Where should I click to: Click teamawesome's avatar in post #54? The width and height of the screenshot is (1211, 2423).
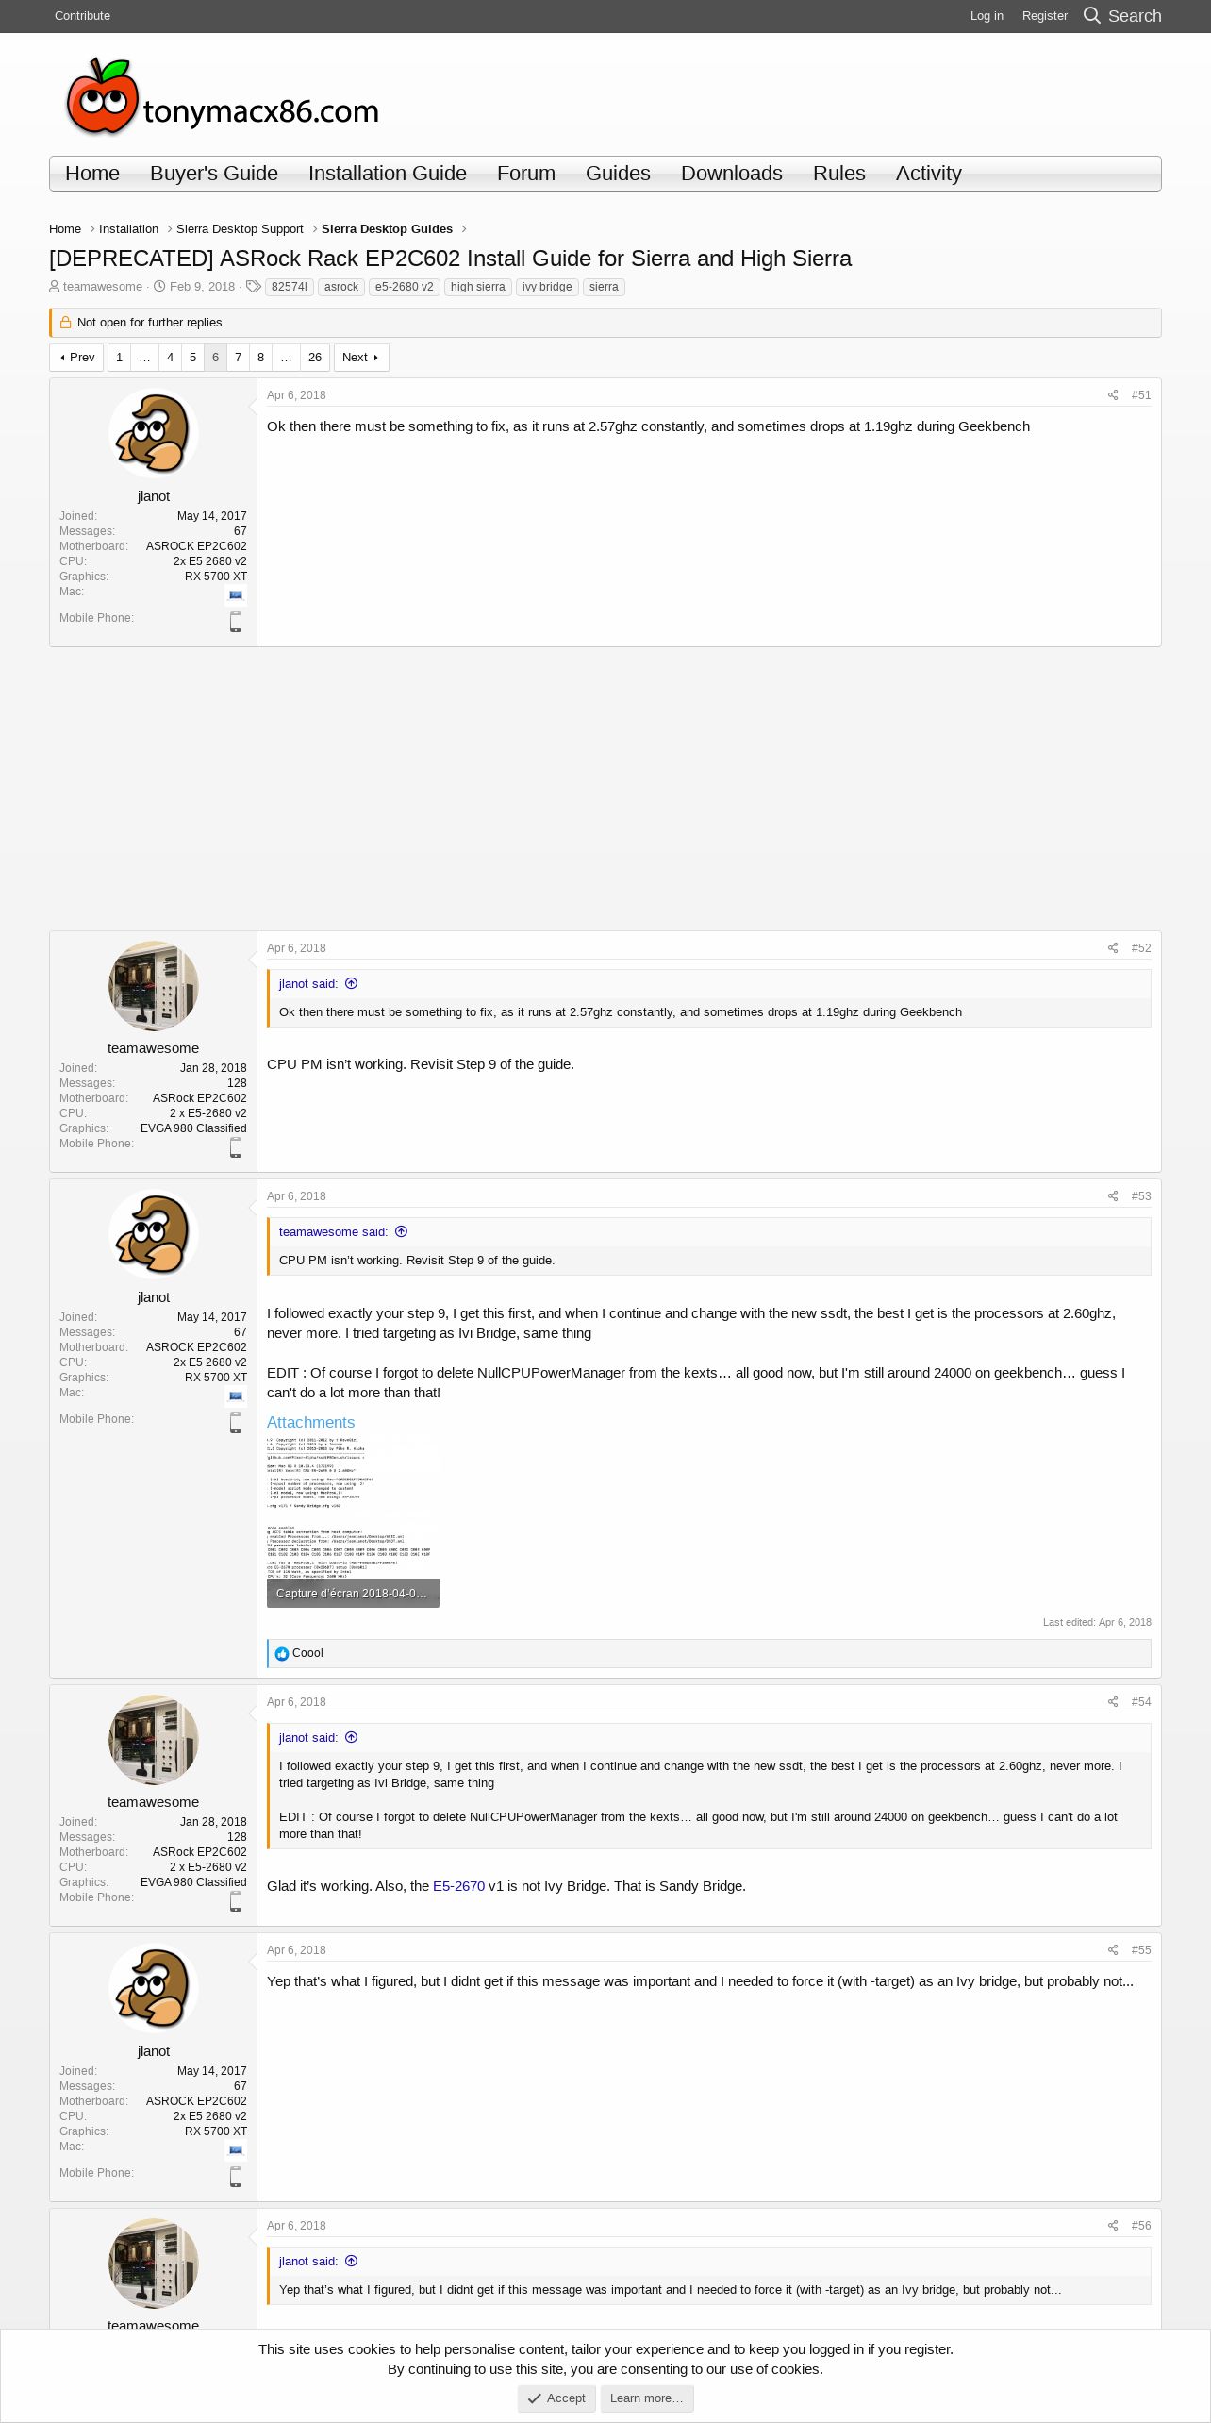(x=154, y=1740)
